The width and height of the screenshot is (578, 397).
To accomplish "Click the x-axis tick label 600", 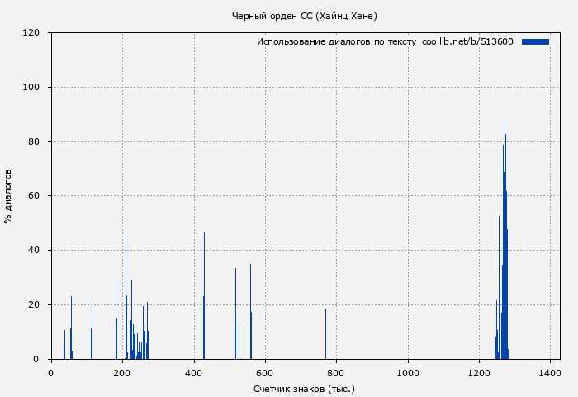I will pyautogui.click(x=265, y=374).
